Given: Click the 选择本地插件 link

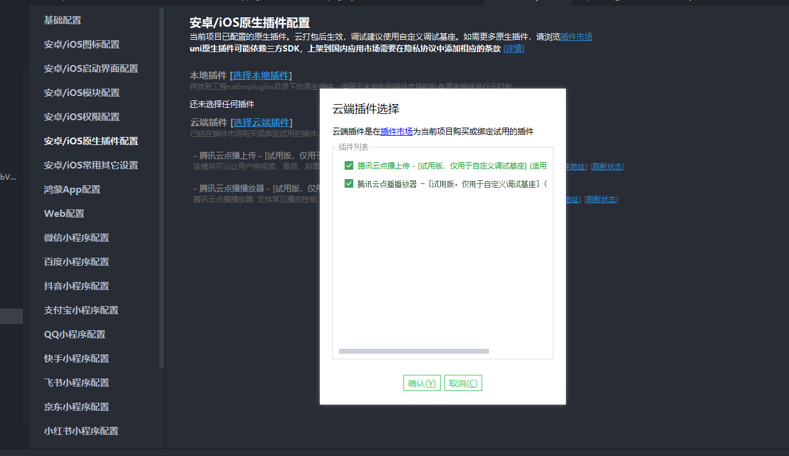Looking at the screenshot, I should (x=261, y=75).
